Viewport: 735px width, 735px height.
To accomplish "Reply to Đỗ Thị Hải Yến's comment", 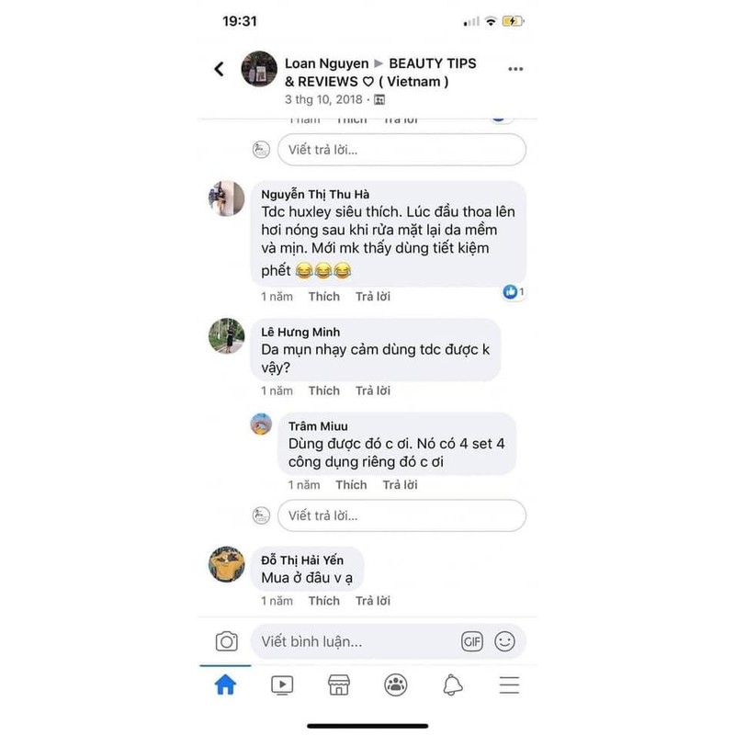I will pos(373,601).
